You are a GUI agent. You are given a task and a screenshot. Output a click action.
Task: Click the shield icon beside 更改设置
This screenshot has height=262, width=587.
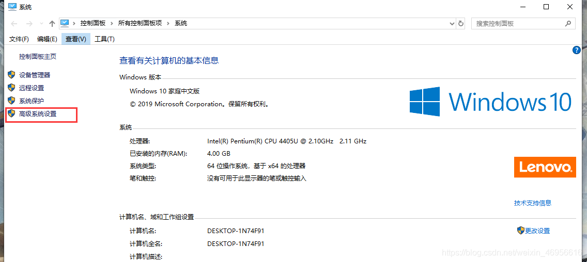coord(520,231)
